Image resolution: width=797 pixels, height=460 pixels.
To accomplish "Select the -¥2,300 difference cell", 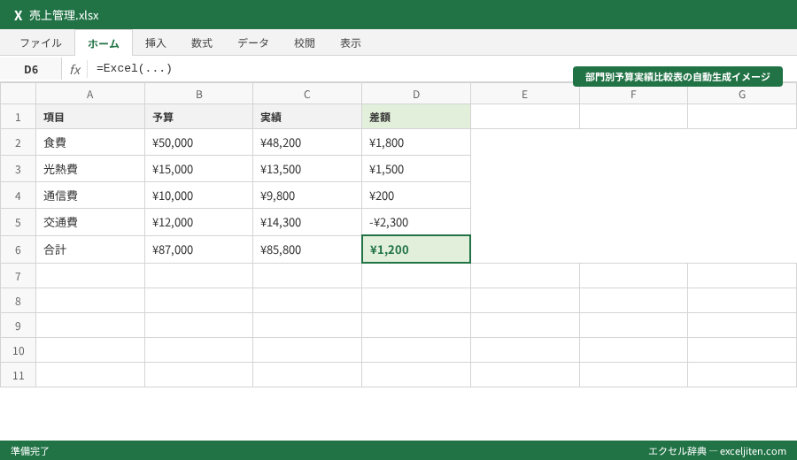I will (416, 222).
